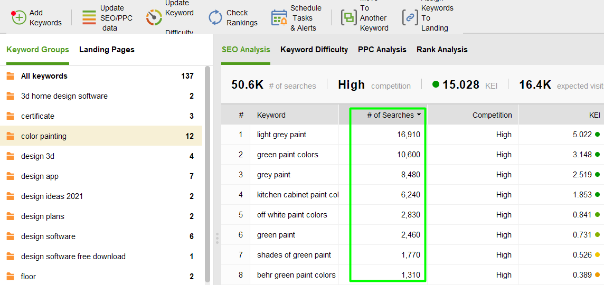Select the design app keyword group
This screenshot has height=285, width=604.
40,176
